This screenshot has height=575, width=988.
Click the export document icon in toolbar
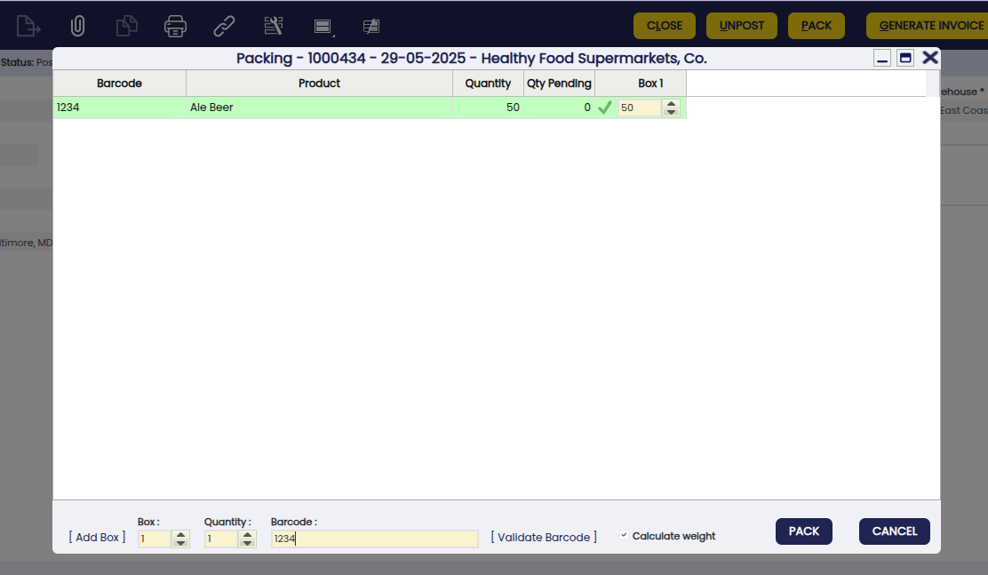pyautogui.click(x=28, y=26)
